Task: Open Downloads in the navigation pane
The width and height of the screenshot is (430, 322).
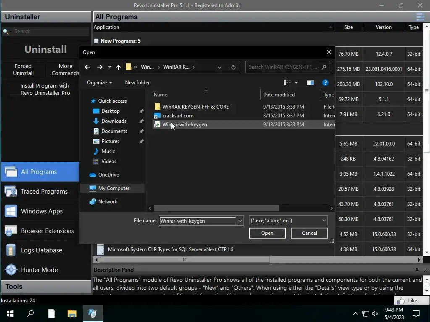Action: click(114, 121)
